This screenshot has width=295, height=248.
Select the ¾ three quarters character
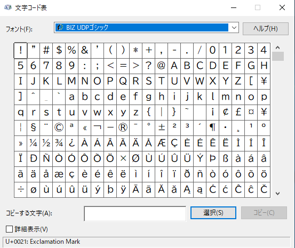click(x=59, y=143)
